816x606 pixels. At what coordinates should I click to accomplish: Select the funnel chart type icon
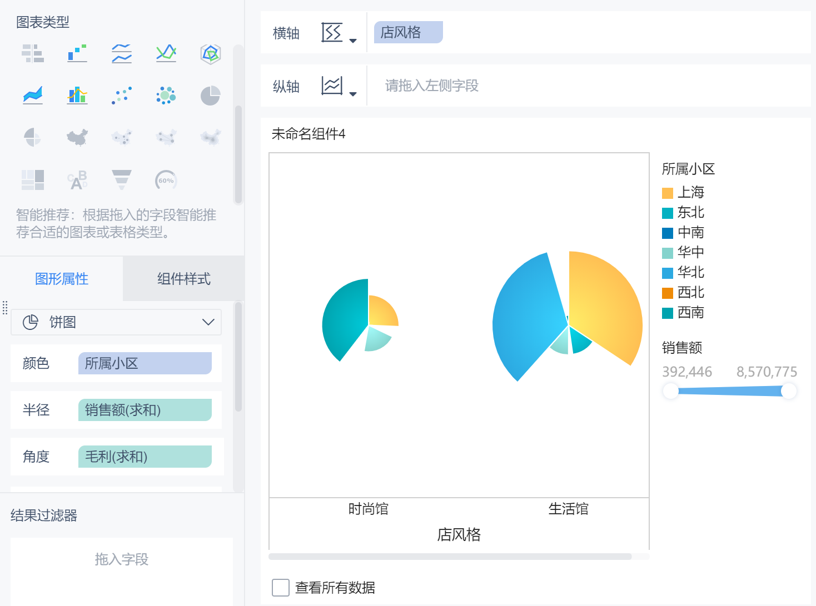click(122, 180)
